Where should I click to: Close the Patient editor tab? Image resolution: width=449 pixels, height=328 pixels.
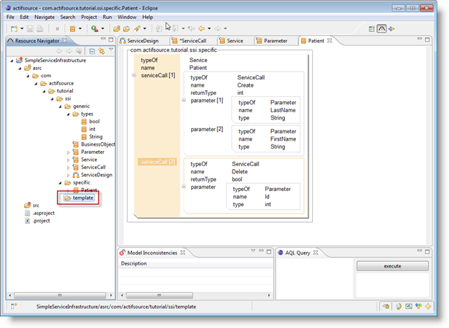tap(329, 41)
